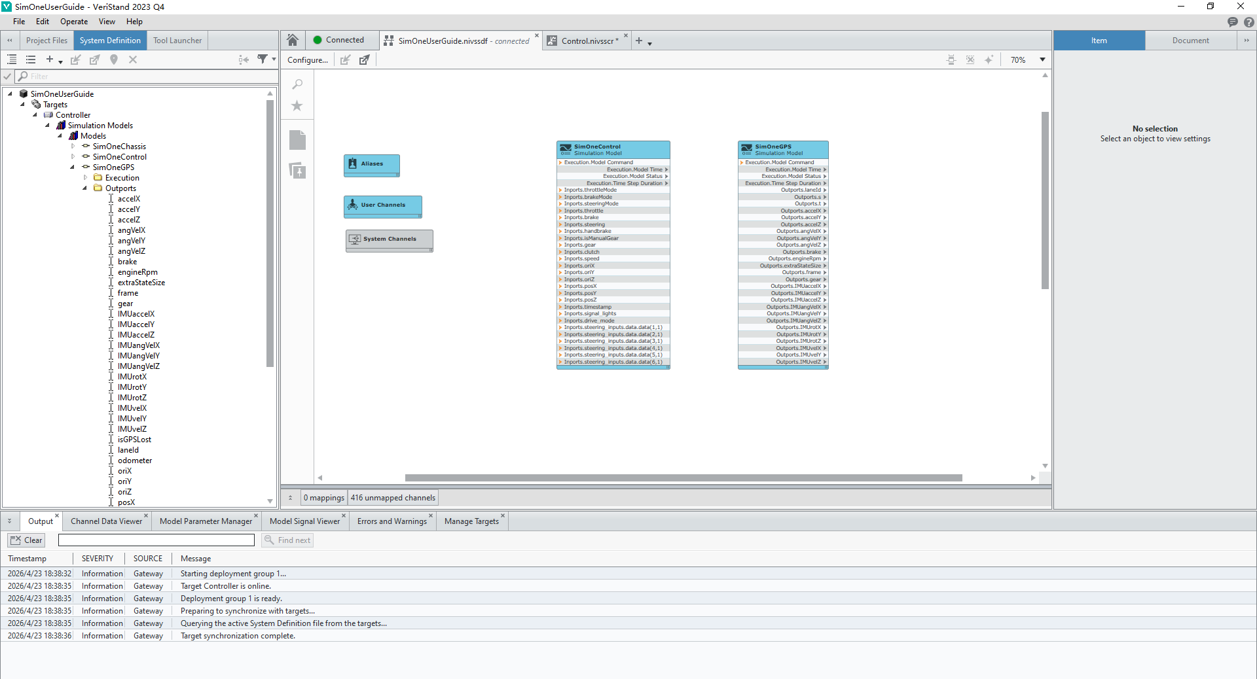The height and width of the screenshot is (679, 1257).
Task: Expand the Execution folder node
Action: click(85, 178)
